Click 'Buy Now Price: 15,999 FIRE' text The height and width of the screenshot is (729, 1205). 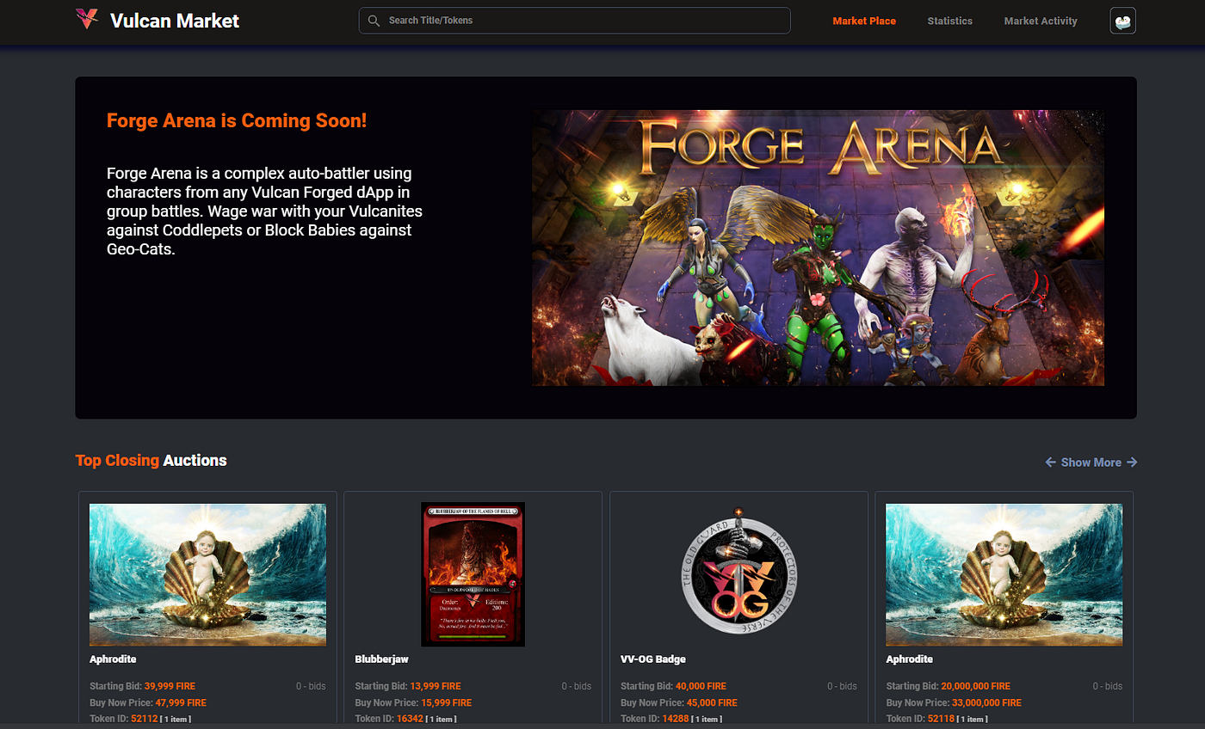click(413, 702)
